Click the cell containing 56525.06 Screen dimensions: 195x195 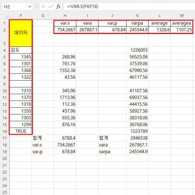click(137, 57)
